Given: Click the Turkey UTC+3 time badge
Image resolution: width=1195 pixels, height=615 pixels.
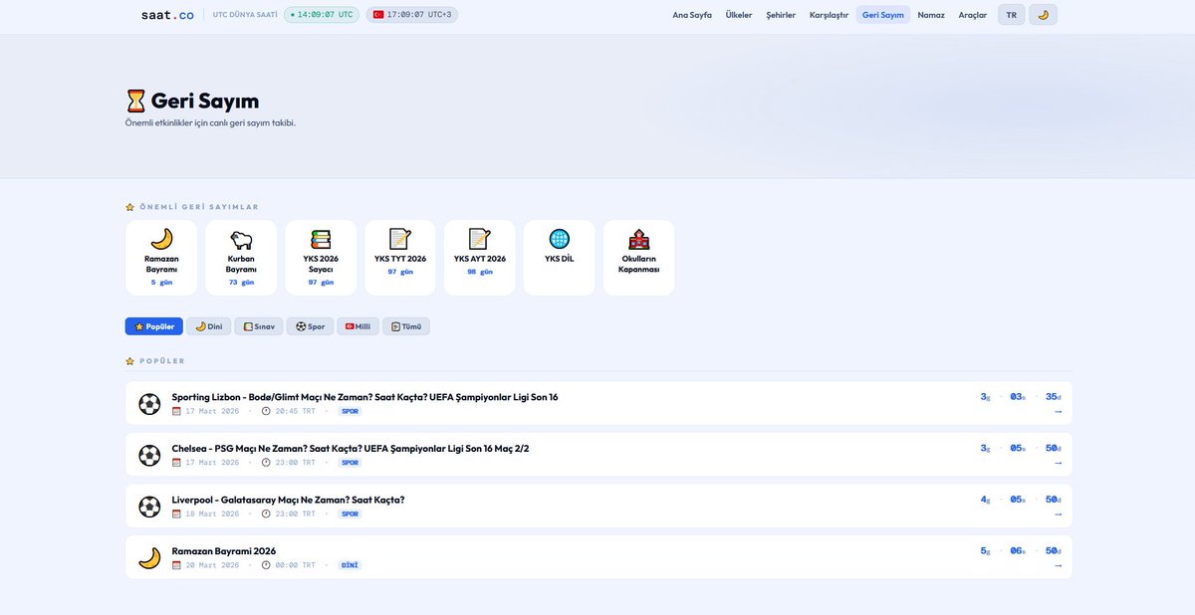Looking at the screenshot, I should click(x=412, y=15).
